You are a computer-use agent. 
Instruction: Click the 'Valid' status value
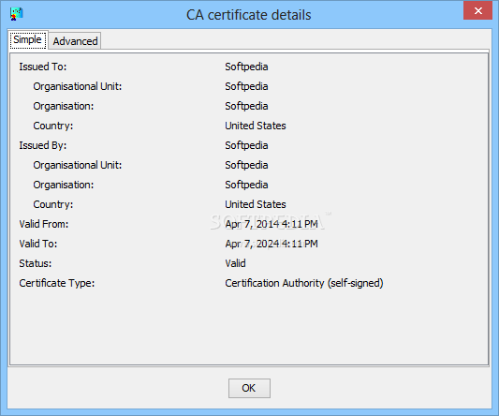coord(235,263)
